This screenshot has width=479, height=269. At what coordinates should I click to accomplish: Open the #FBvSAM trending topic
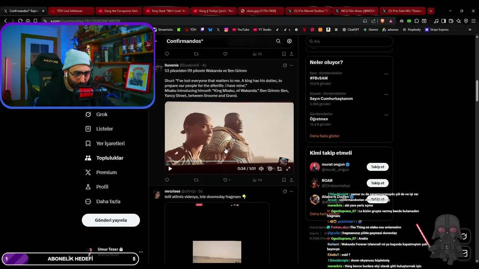pyautogui.click(x=318, y=78)
